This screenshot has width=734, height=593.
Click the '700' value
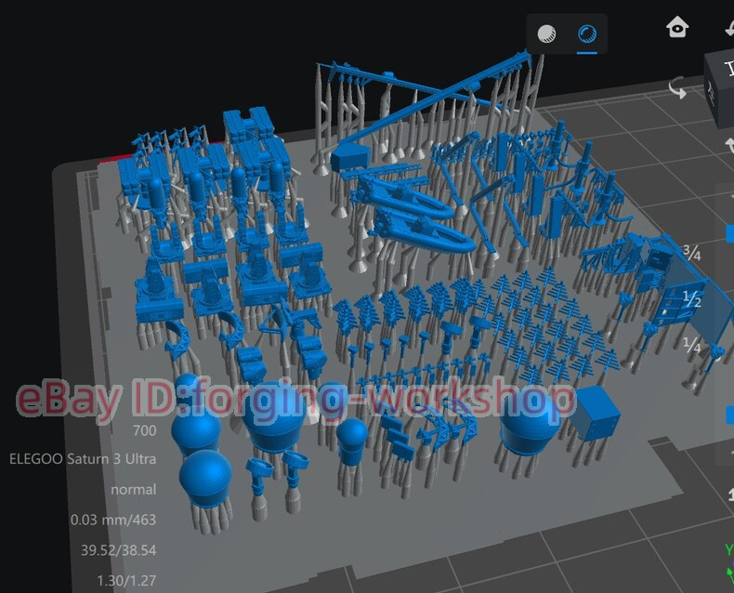tap(145, 430)
